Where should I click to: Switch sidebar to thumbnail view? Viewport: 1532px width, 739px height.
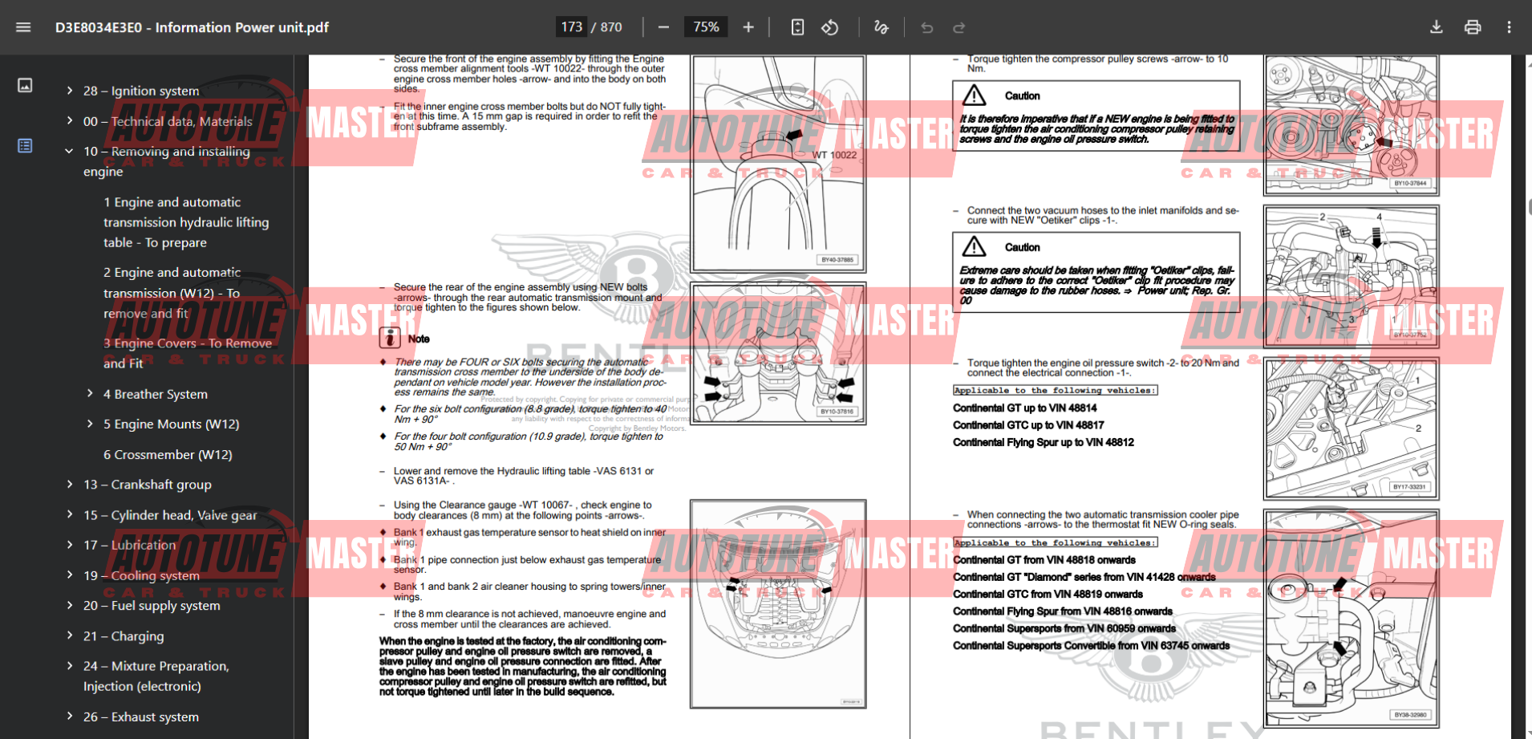tap(25, 85)
